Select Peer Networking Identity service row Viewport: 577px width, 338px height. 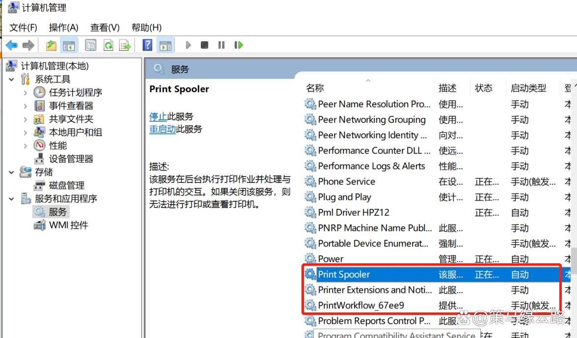click(437, 135)
